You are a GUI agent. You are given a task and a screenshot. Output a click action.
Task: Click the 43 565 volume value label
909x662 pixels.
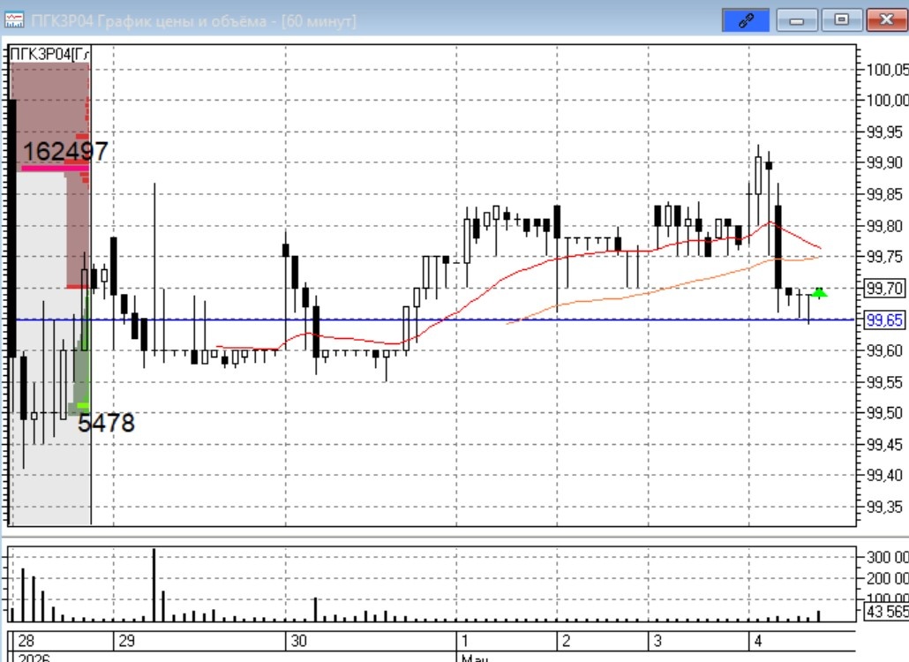tap(886, 612)
